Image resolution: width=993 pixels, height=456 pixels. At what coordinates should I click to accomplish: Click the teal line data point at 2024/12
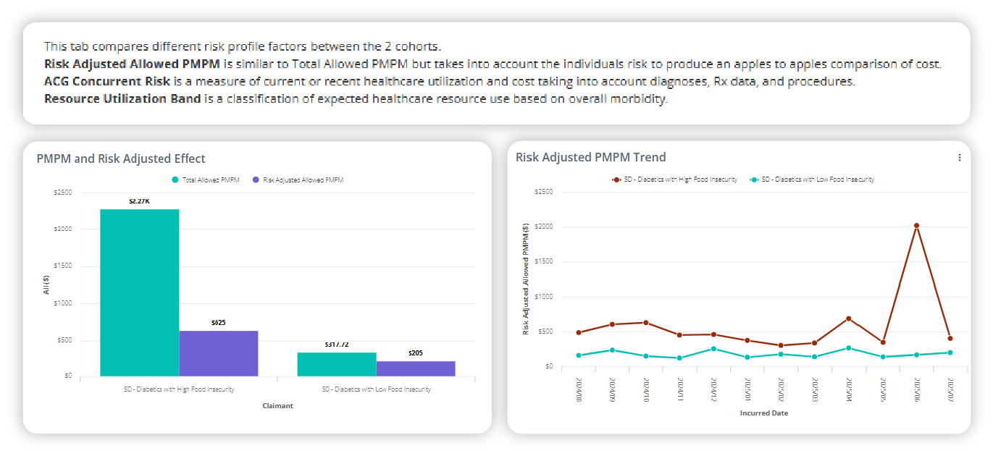(x=713, y=349)
